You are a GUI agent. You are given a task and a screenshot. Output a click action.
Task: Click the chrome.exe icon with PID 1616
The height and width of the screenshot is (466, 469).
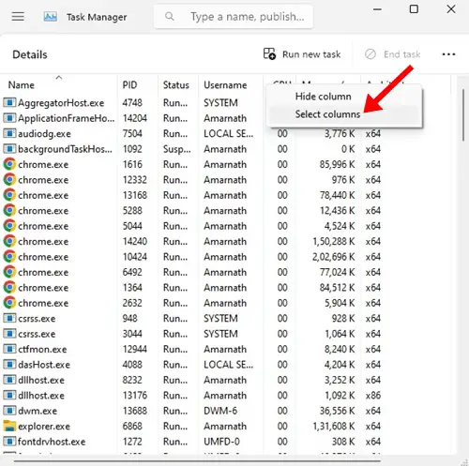(x=9, y=164)
